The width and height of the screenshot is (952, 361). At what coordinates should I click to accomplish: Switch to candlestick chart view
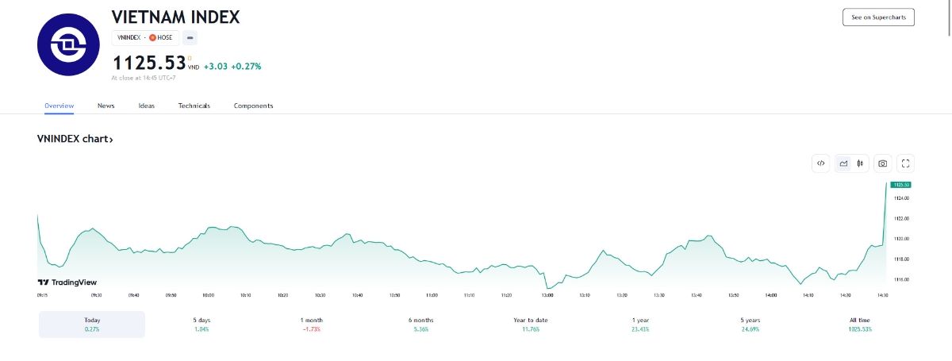860,163
